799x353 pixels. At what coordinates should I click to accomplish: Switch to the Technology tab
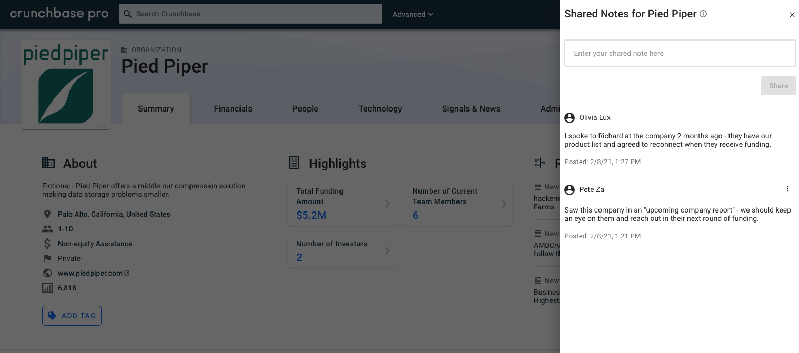[x=380, y=109]
